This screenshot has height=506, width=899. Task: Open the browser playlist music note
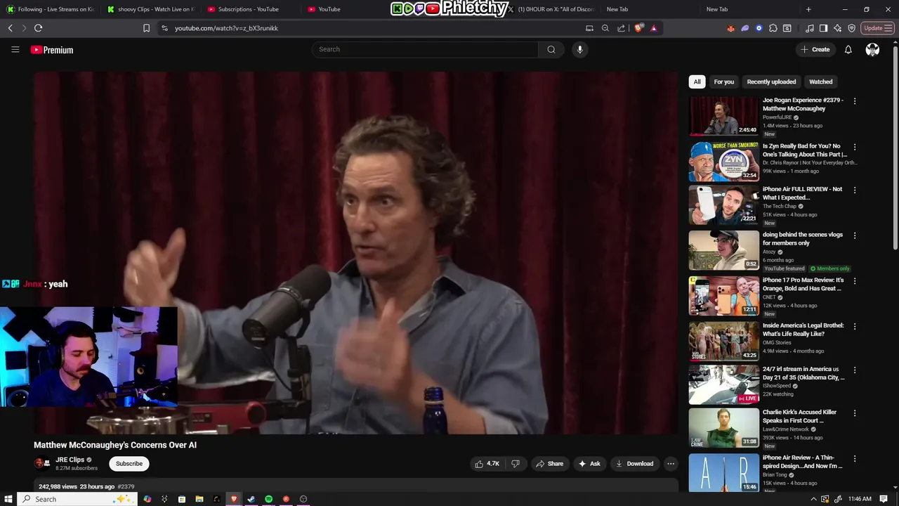(x=810, y=28)
